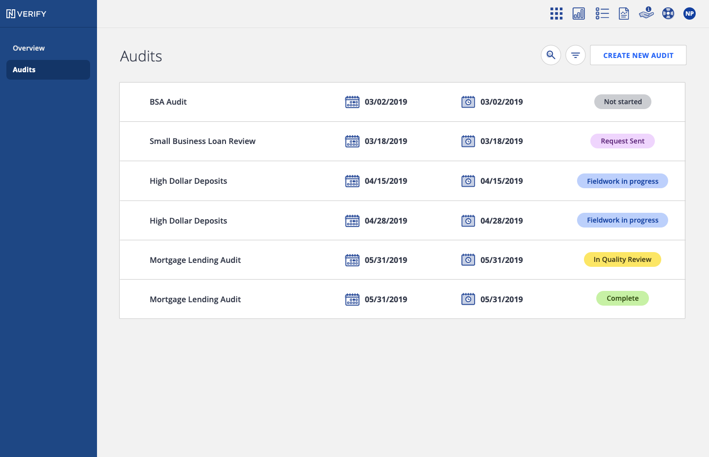Open the hand with info icon
The width and height of the screenshot is (709, 457).
click(x=646, y=13)
